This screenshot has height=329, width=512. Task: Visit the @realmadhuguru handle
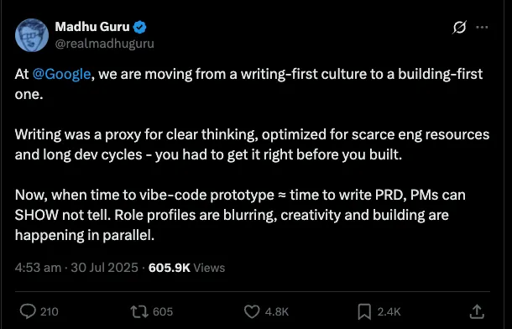[x=104, y=44]
